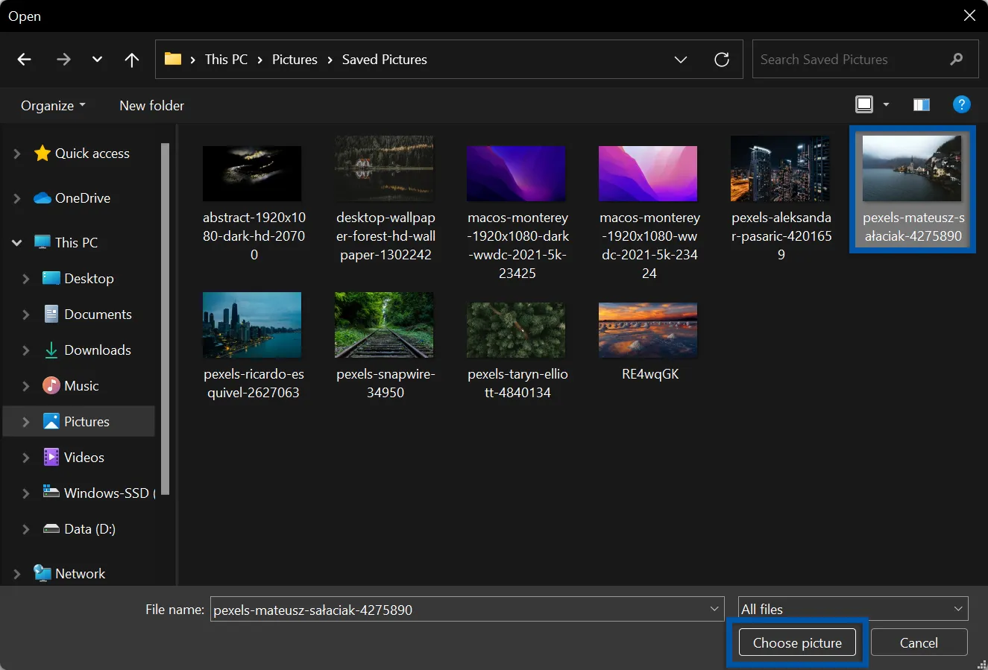This screenshot has width=988, height=670.
Task: Toggle the preview pane icon
Action: [921, 105]
